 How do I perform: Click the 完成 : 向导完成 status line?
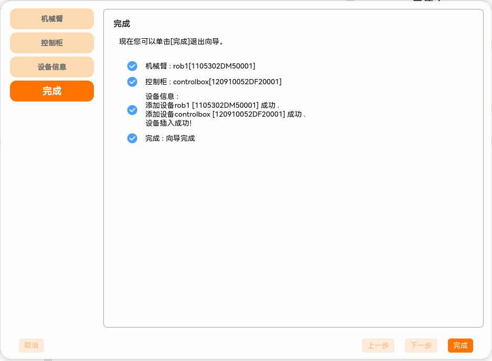point(170,138)
